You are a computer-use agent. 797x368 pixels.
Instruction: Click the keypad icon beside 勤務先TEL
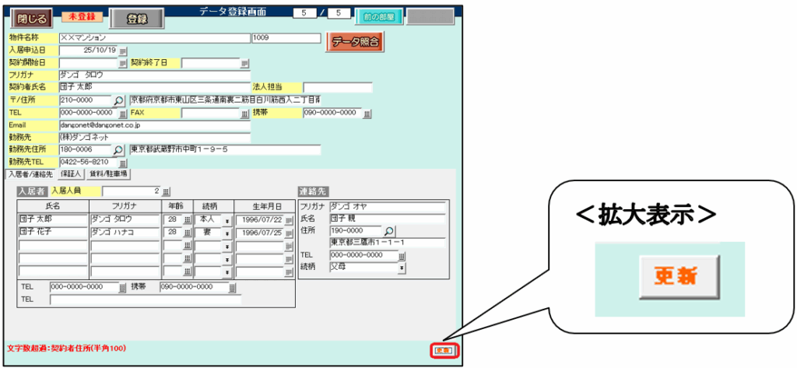122,163
